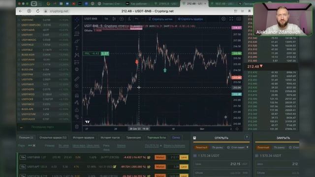Select the brush drawing tool

click(x=77, y=41)
